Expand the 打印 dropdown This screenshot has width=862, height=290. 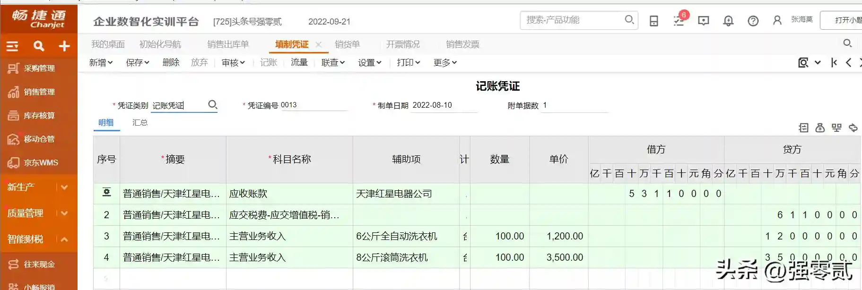(408, 62)
